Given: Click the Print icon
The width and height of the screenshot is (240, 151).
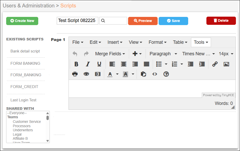Looking at the screenshot, I should click(x=75, y=74).
